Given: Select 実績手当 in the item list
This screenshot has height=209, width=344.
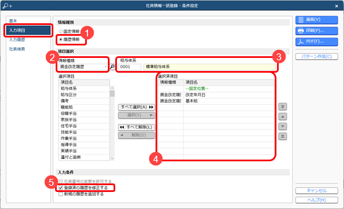Looking at the screenshot, I should point(84,151).
